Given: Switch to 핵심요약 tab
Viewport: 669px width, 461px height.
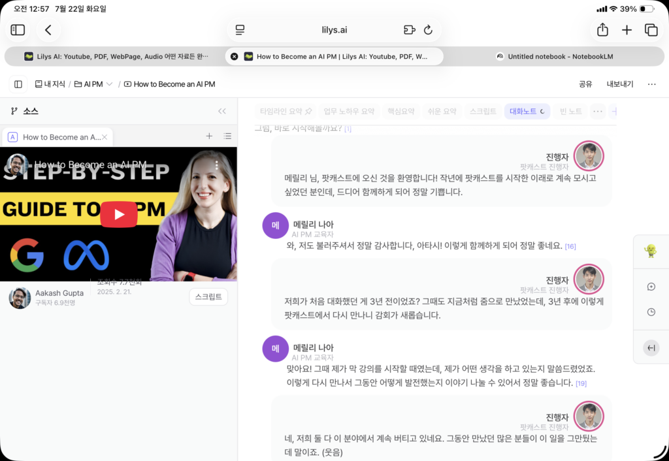Looking at the screenshot, I should (x=400, y=111).
